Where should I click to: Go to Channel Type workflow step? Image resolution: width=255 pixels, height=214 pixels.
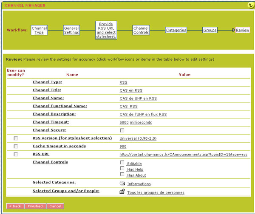point(39,30)
